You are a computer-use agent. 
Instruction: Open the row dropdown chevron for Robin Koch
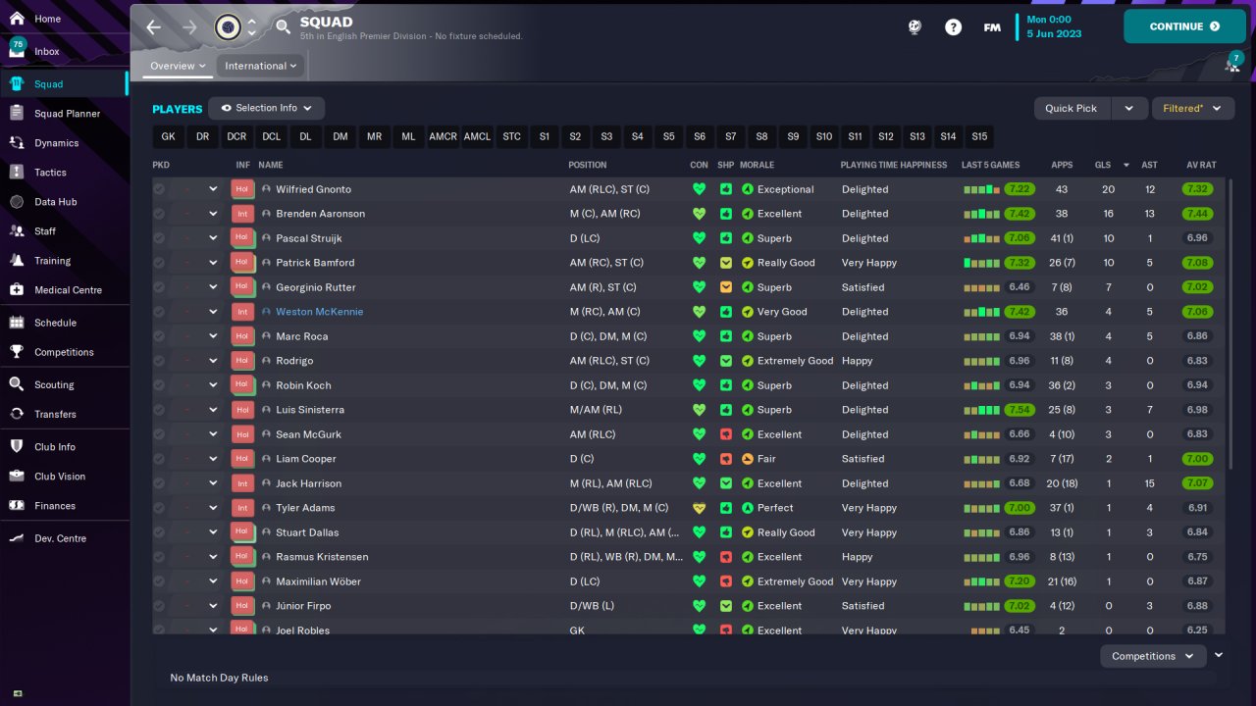[213, 385]
